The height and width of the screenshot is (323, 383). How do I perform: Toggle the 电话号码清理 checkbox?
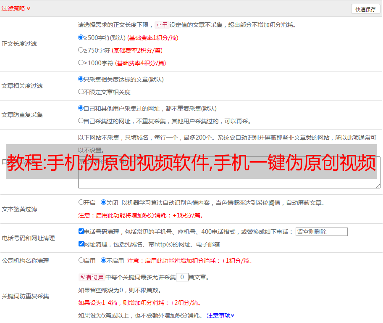tap(81, 231)
